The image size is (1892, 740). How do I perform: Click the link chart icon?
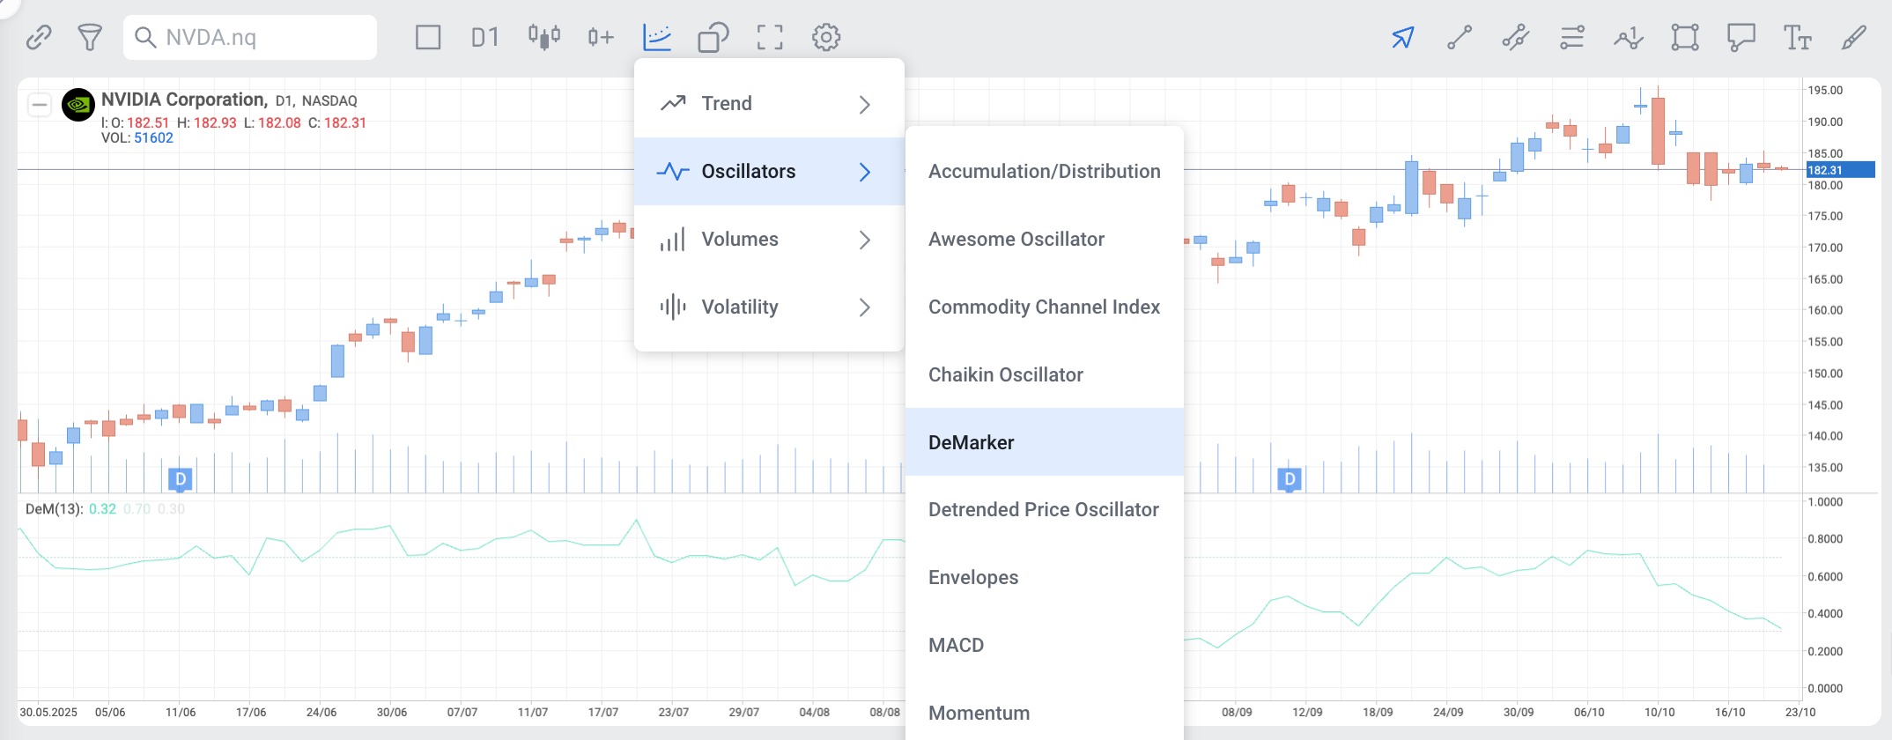39,37
